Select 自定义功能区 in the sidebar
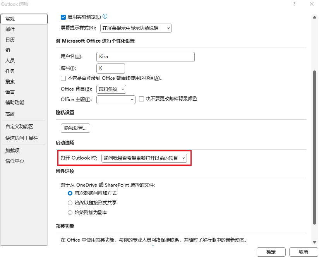This screenshot has height=259, width=319. [19, 127]
